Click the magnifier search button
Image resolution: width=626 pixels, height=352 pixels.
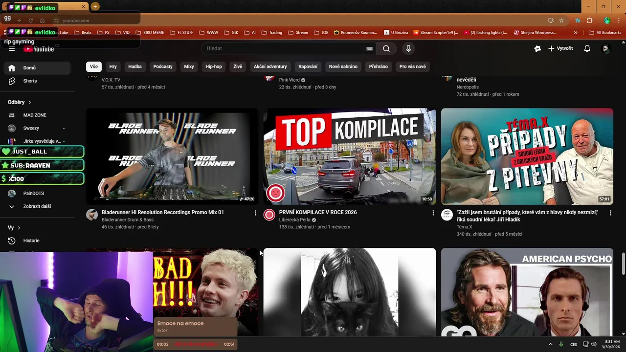coord(386,48)
